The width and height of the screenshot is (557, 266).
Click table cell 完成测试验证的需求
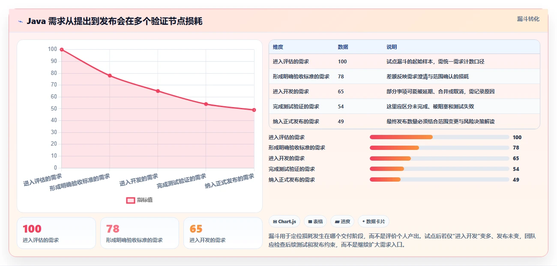tap(296, 107)
